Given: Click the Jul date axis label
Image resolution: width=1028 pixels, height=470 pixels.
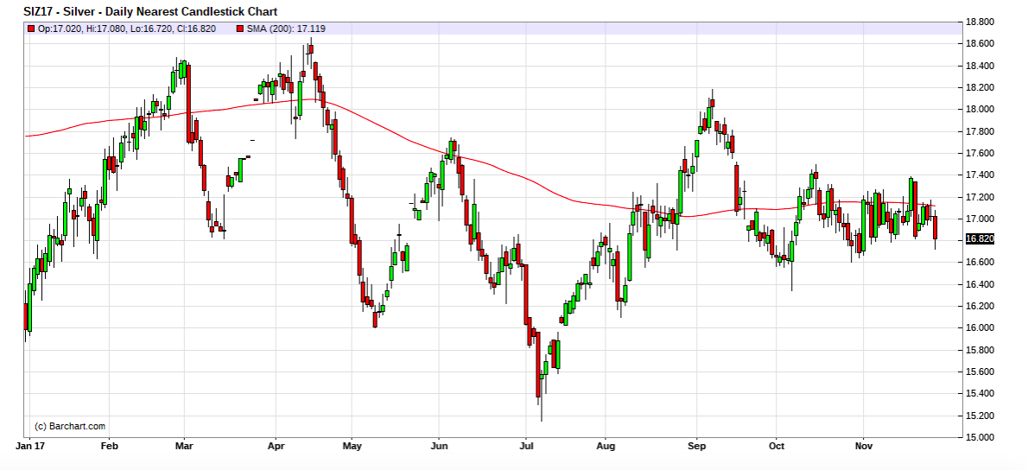Looking at the screenshot, I should [x=525, y=447].
